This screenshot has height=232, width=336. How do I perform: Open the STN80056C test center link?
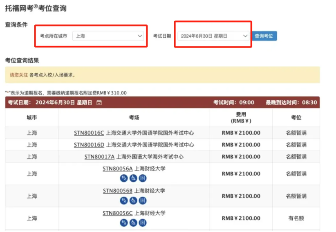tap(117, 213)
